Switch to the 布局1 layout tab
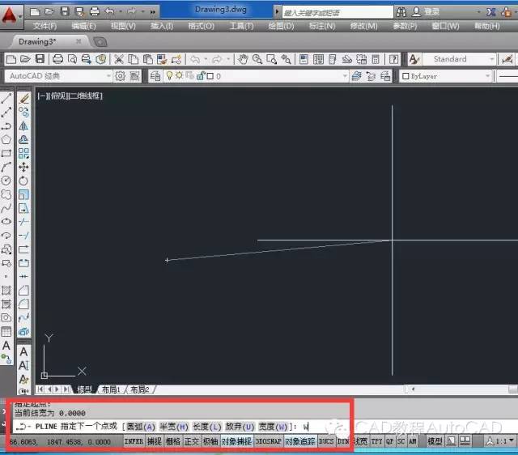Image resolution: width=518 pixels, height=455 pixels. 111,389
